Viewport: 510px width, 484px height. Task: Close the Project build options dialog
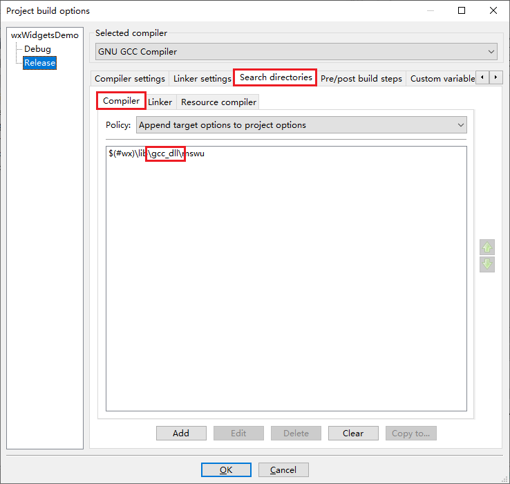coord(493,10)
